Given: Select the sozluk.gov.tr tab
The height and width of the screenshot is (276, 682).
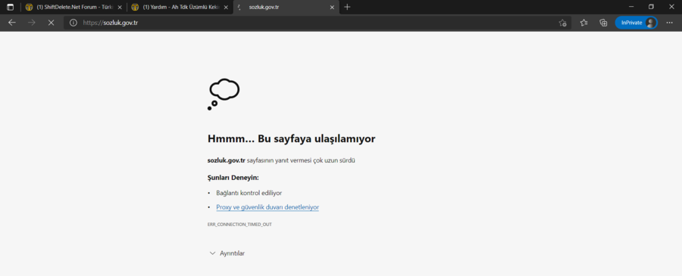Looking at the screenshot, I should point(286,7).
